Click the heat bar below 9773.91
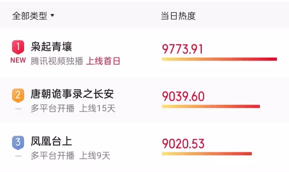Viewport: 289px width, 172px height. coord(219,59)
